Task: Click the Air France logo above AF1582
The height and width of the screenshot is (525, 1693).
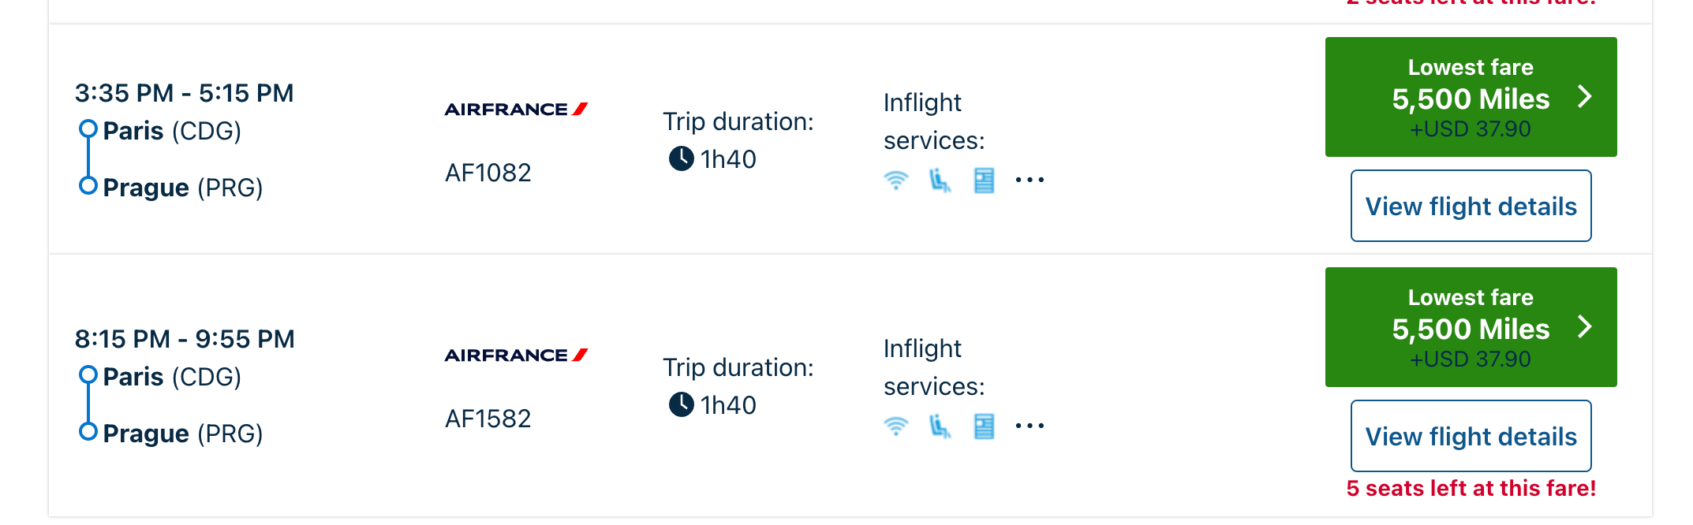Action: pyautogui.click(x=516, y=355)
